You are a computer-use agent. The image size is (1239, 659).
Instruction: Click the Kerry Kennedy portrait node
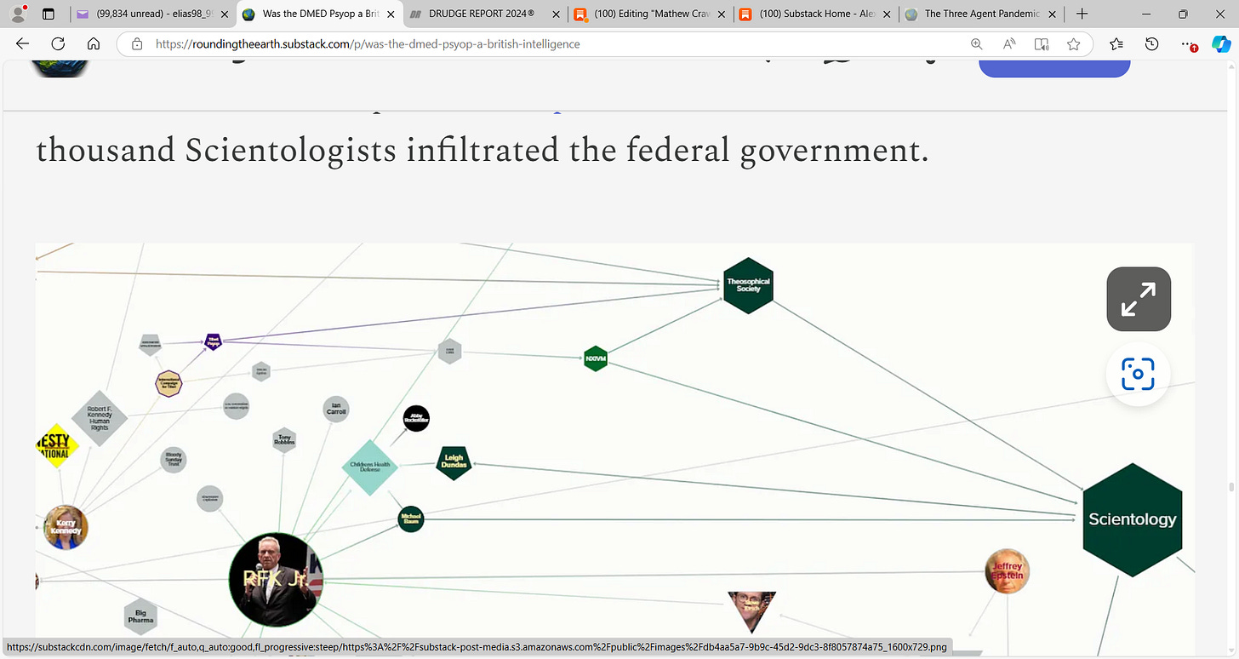tap(66, 527)
